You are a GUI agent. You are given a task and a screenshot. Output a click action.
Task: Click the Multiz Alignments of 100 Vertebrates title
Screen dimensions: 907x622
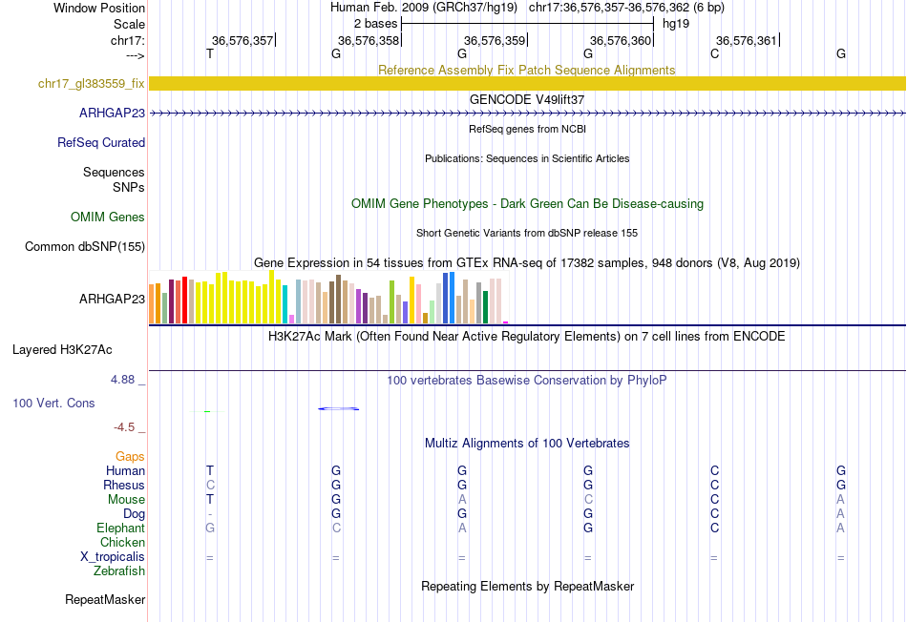click(x=527, y=444)
